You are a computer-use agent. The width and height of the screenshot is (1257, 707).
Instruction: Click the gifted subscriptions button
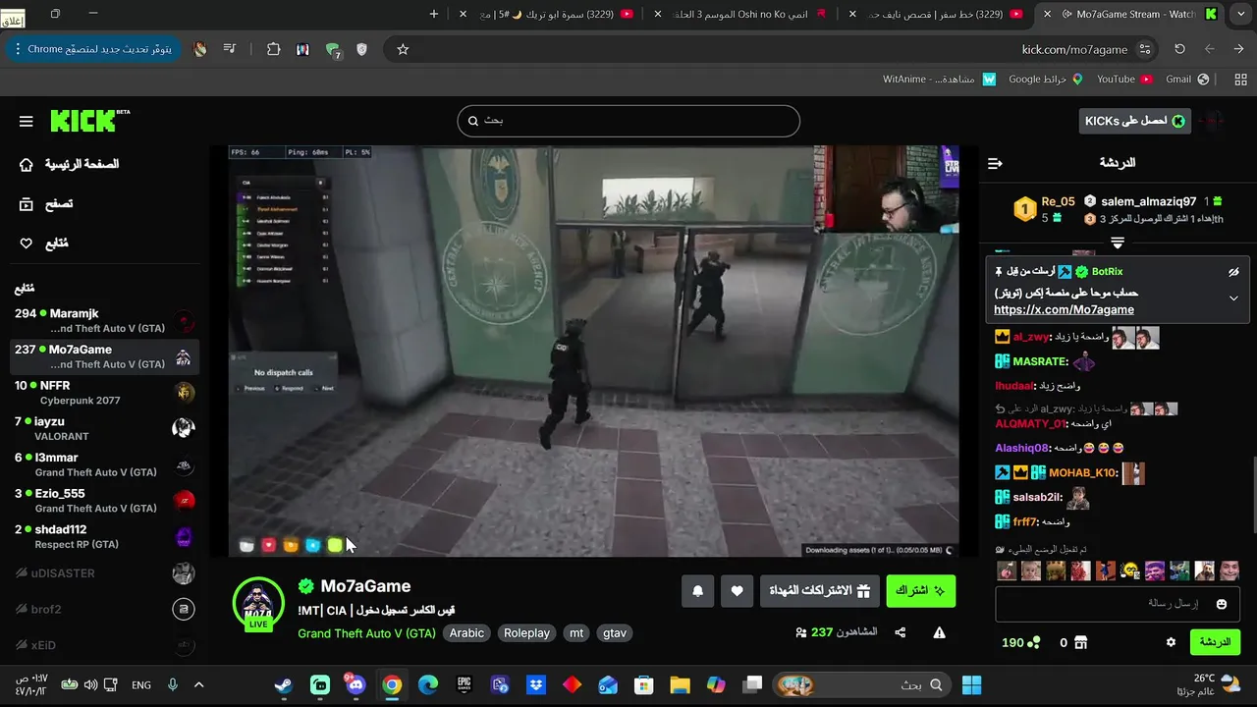point(820,591)
